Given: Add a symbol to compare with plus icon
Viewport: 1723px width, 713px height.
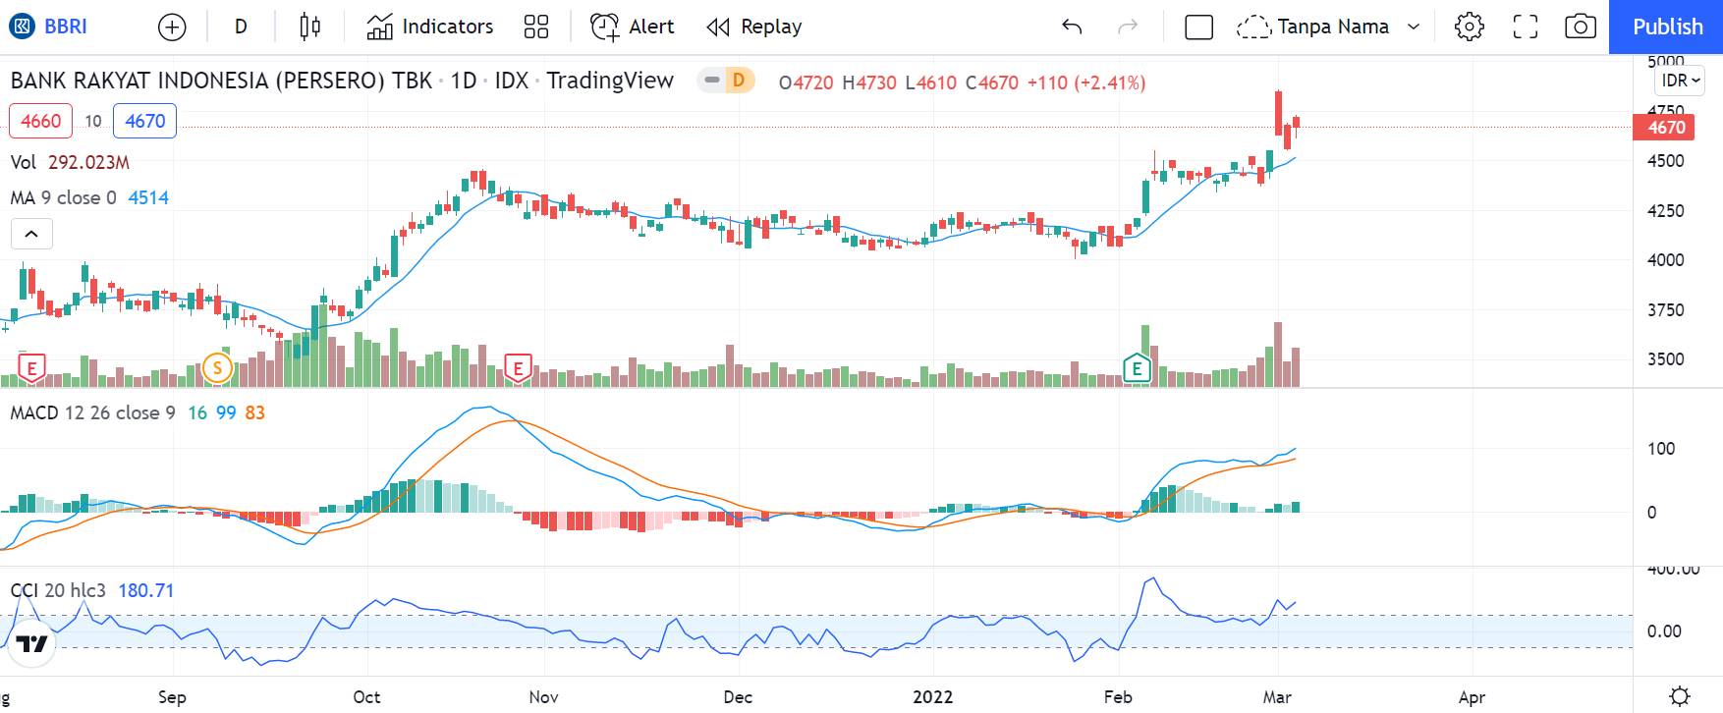Looking at the screenshot, I should click(172, 27).
